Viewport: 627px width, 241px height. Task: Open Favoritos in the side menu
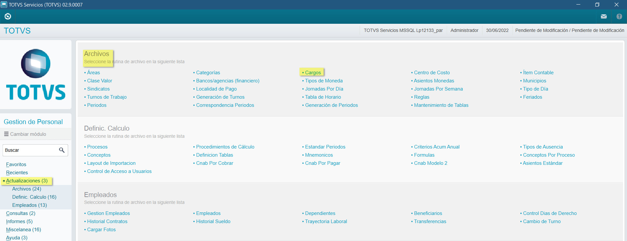pos(16,164)
